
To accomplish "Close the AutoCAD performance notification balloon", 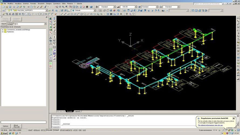I will pos(234,118).
